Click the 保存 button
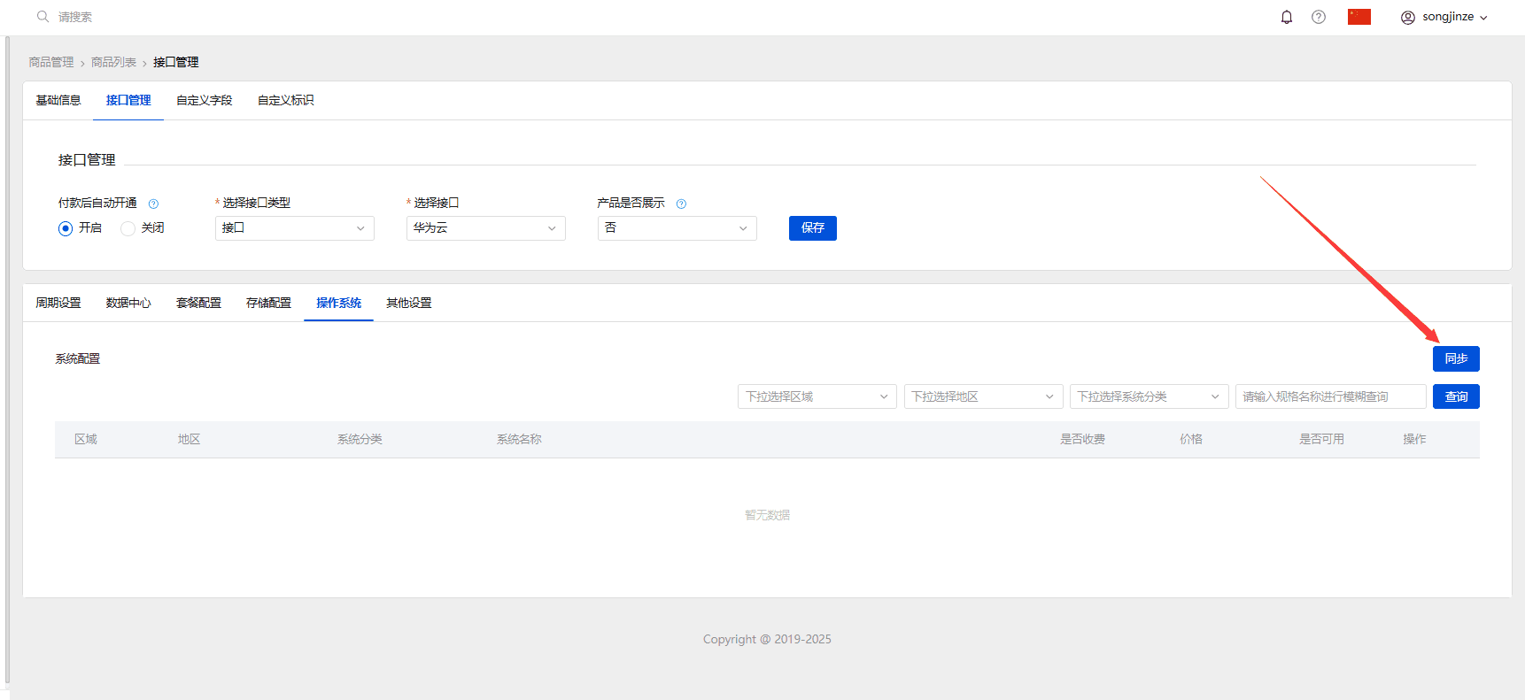1525x700 pixels. (813, 228)
